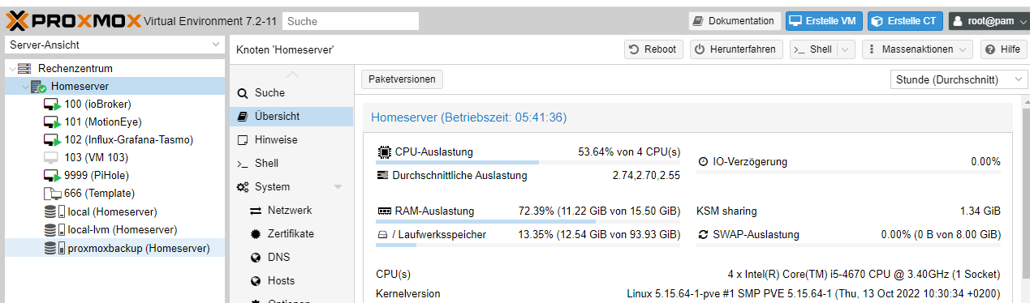Open the Massenaktionen menu
1030x303 pixels.
917,49
